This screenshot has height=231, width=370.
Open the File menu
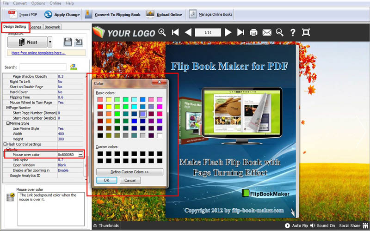6,3
